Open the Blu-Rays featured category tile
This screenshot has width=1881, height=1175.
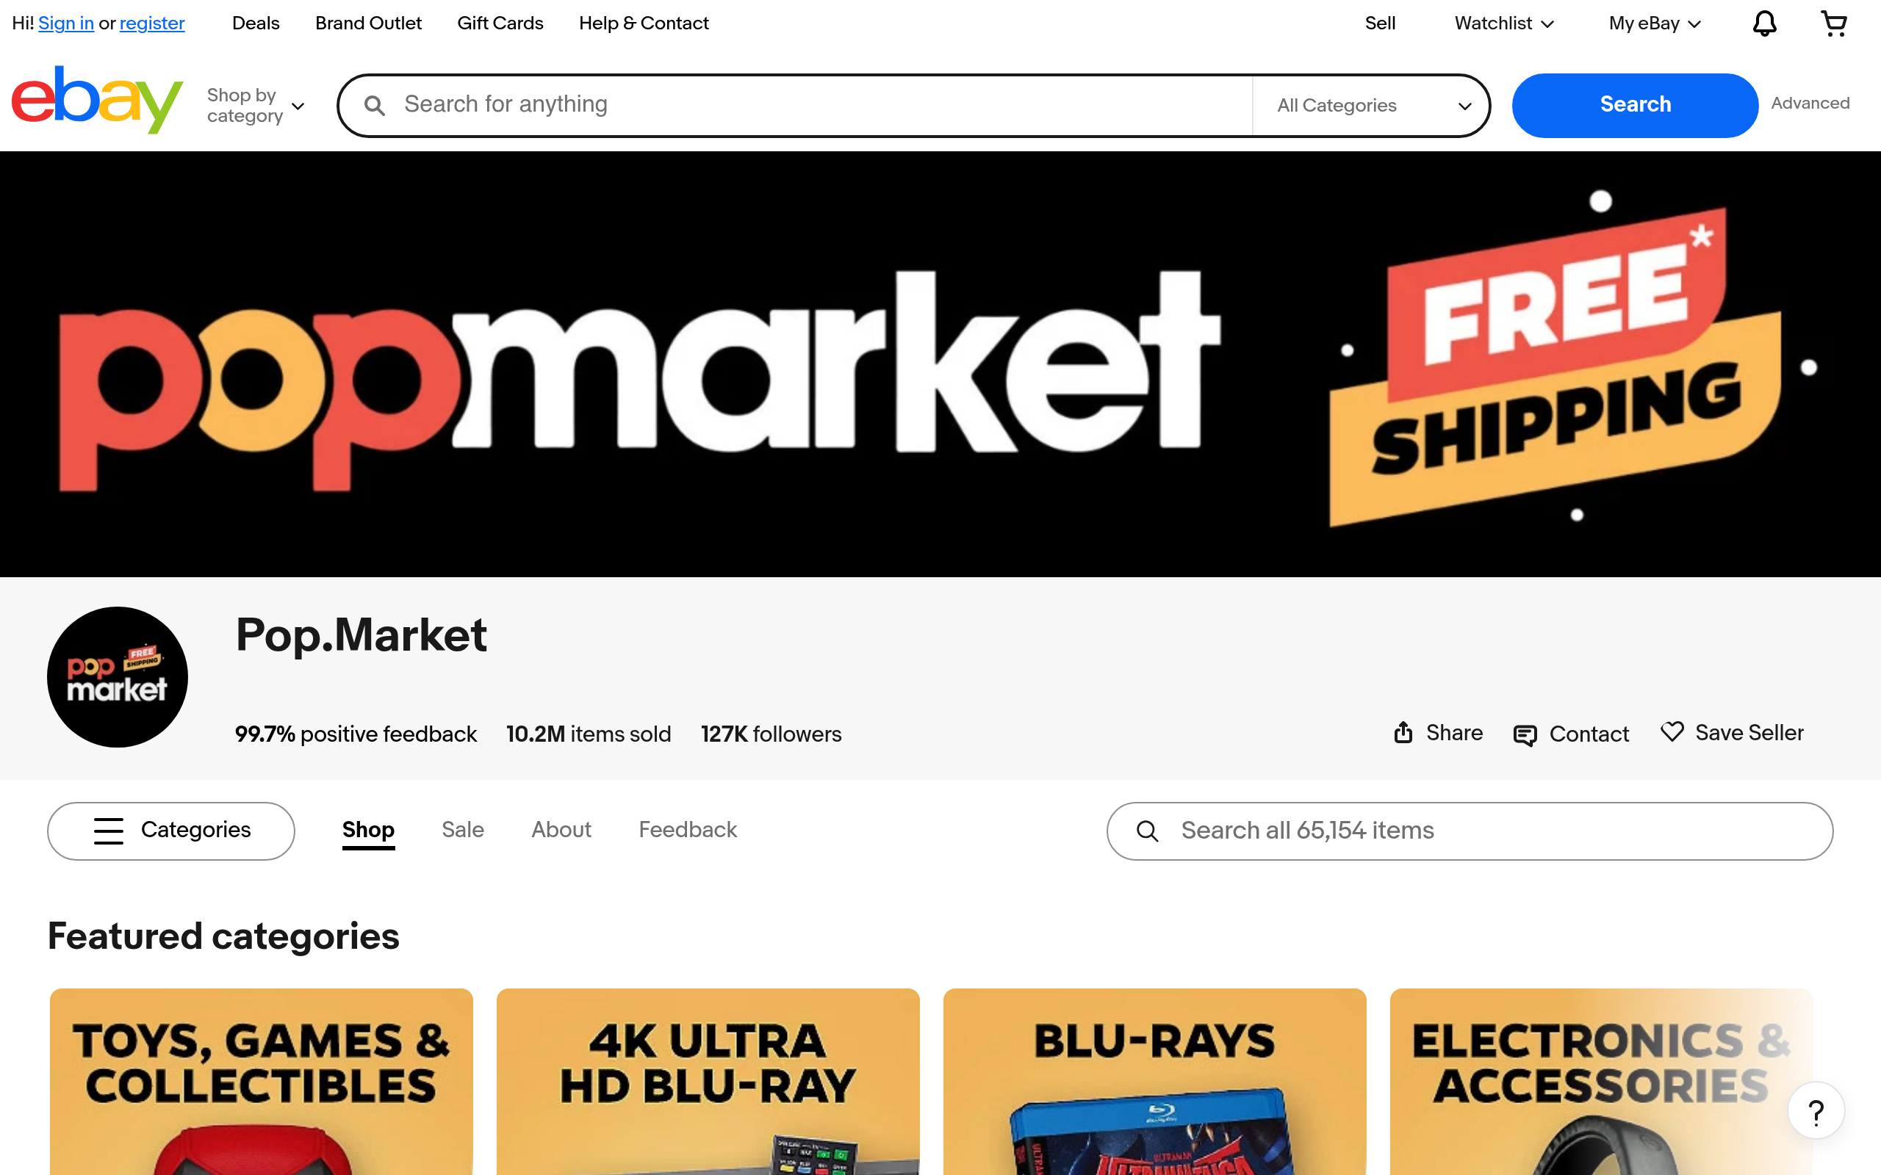click(1154, 1081)
